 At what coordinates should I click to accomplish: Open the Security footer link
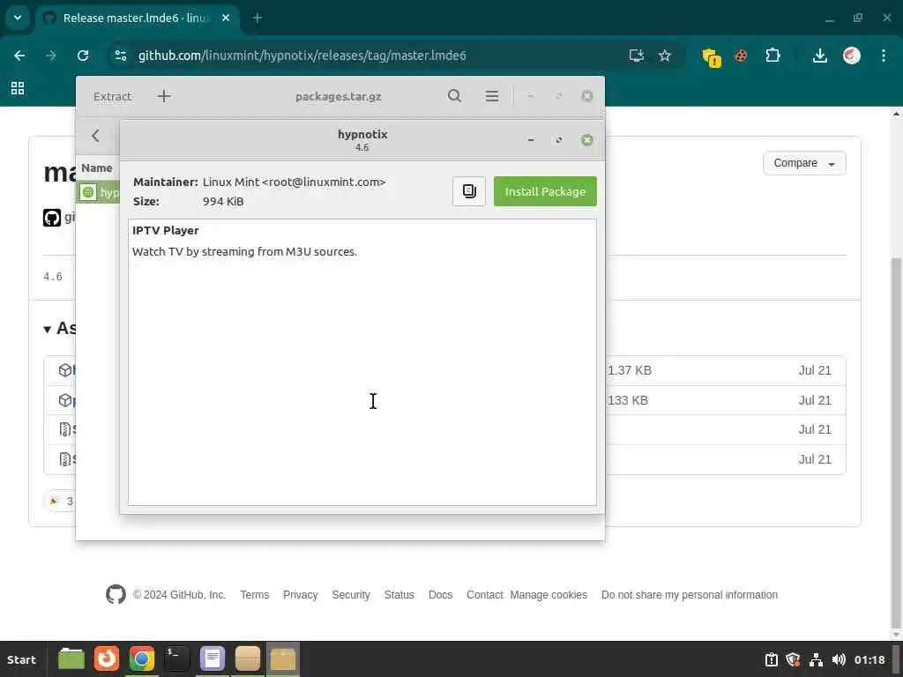tap(351, 595)
